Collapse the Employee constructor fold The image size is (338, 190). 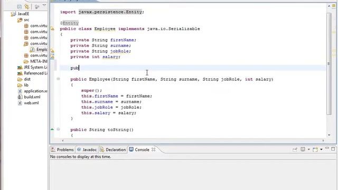click(58, 79)
